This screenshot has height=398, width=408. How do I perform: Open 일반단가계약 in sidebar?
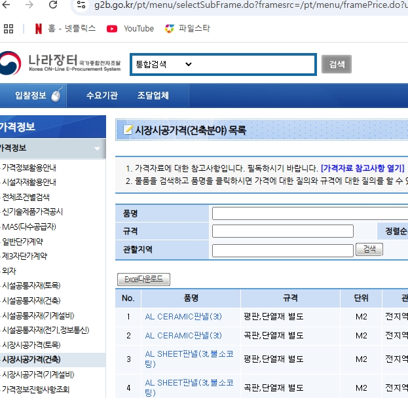coord(23,242)
